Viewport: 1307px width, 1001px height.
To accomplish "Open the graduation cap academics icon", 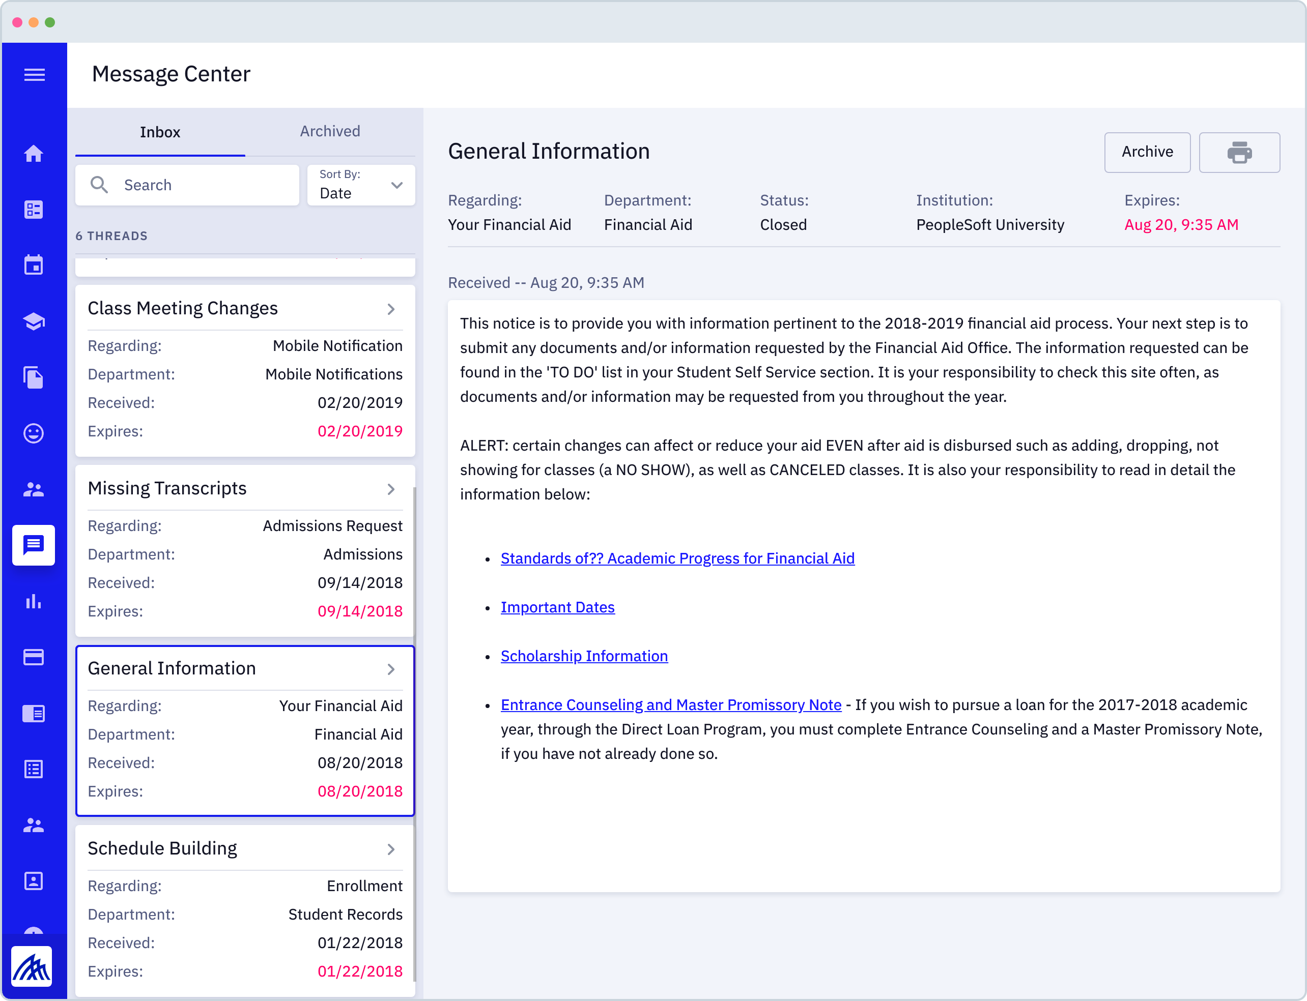I will [x=34, y=321].
